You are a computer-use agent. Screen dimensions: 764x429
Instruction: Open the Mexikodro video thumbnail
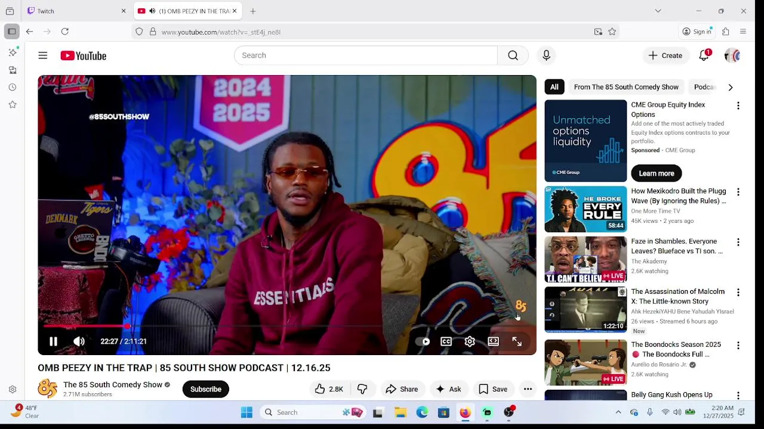[586, 209]
